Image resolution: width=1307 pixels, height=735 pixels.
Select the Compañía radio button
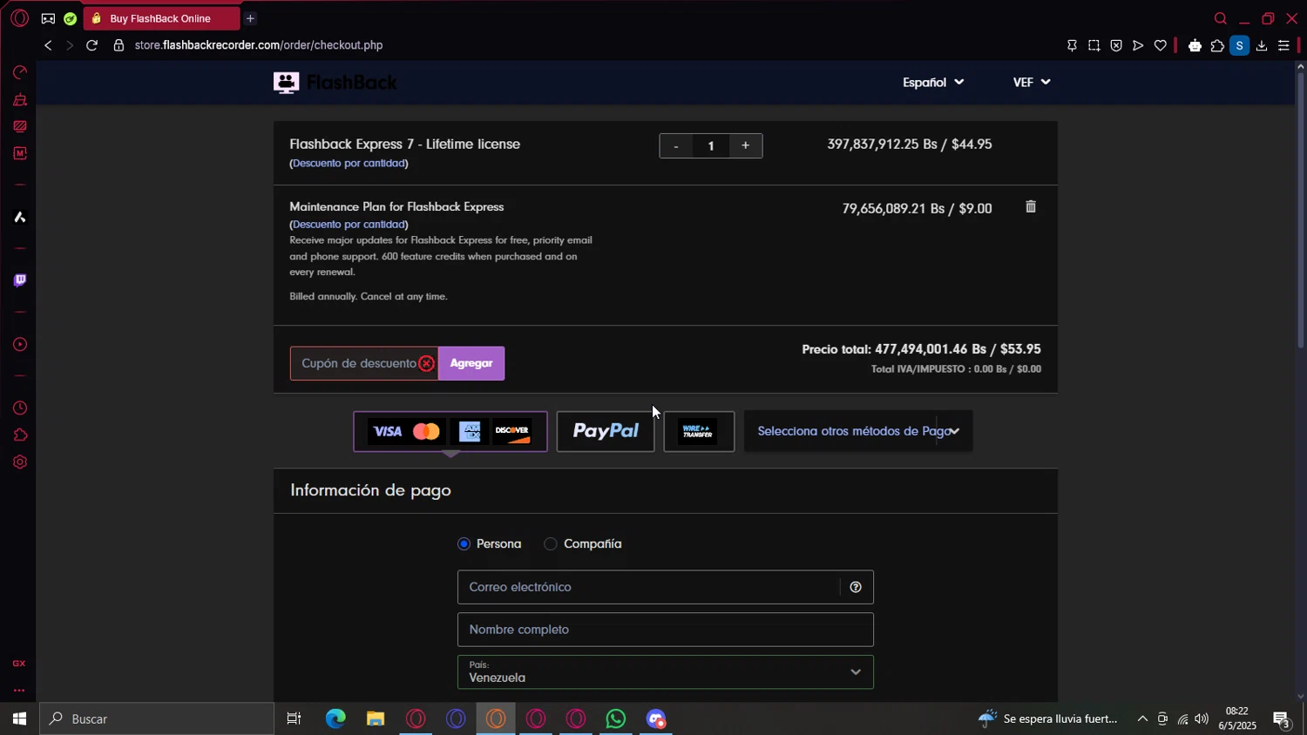(x=550, y=543)
